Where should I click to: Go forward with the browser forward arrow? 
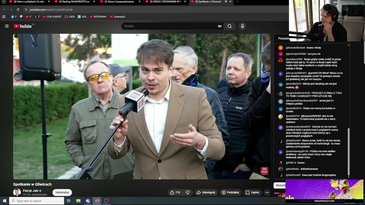click(11, 10)
